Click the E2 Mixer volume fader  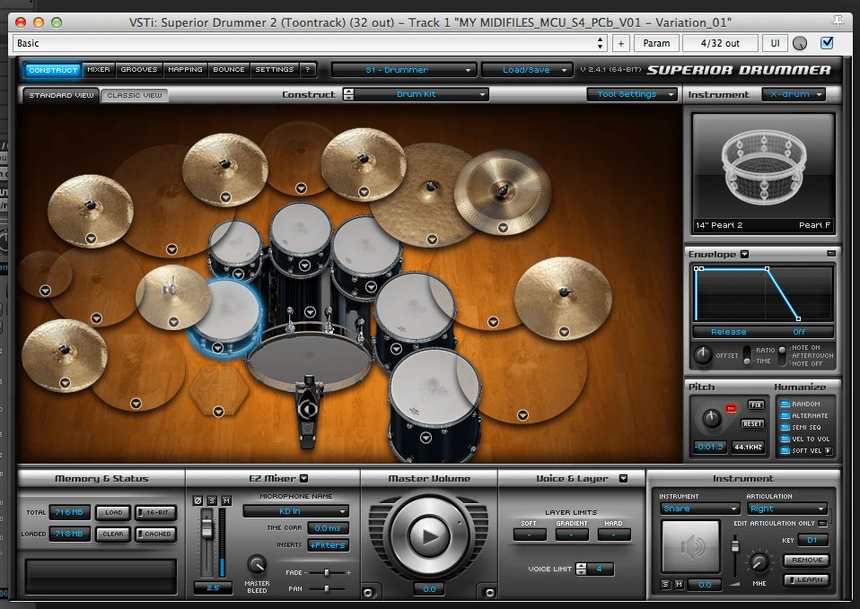pyautogui.click(x=206, y=528)
